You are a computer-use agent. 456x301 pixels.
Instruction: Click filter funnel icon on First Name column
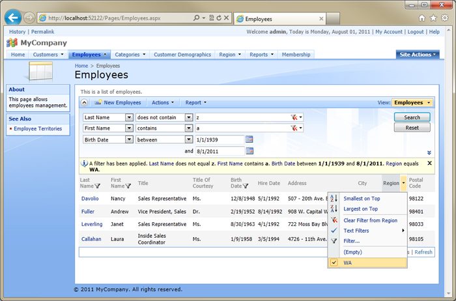tap(128, 186)
